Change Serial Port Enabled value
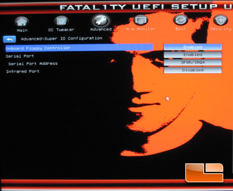233x191 pixels. 193,55
